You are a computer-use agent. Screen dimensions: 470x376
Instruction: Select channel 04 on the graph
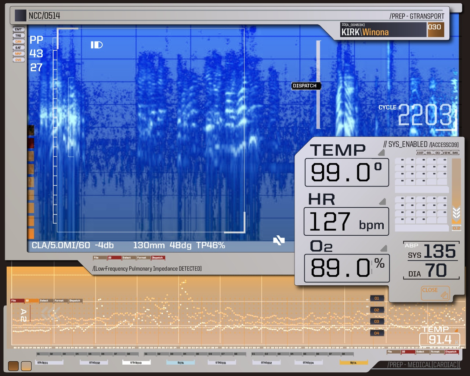(377, 333)
